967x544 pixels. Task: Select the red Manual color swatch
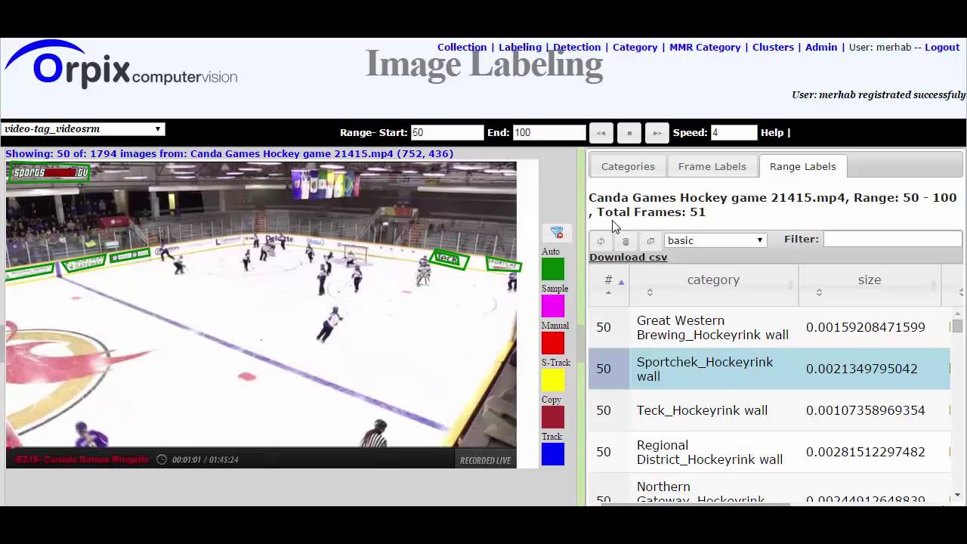(552, 343)
